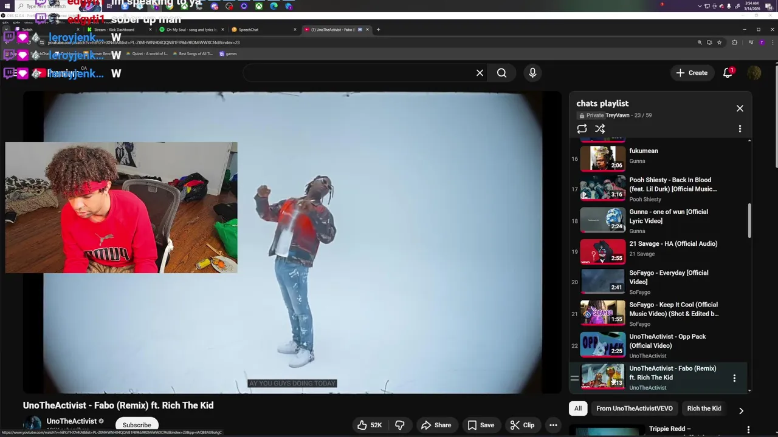The width and height of the screenshot is (778, 437).
Task: Show hidden system tray icons chevron
Action: click(698, 6)
